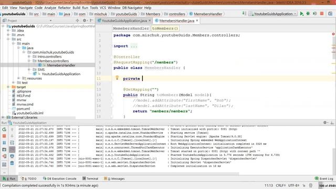The width and height of the screenshot is (336, 189).
Task: Select pom.xml in project tree
Action: (23, 109)
